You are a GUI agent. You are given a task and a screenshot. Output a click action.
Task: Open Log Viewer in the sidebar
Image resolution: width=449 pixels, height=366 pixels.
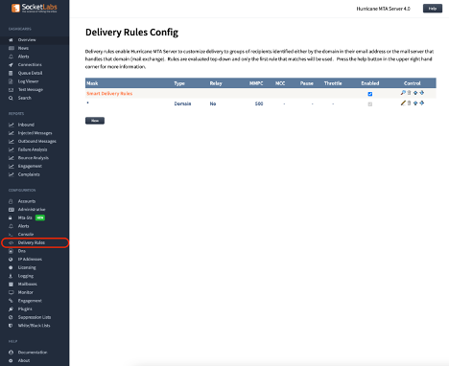[x=28, y=81]
